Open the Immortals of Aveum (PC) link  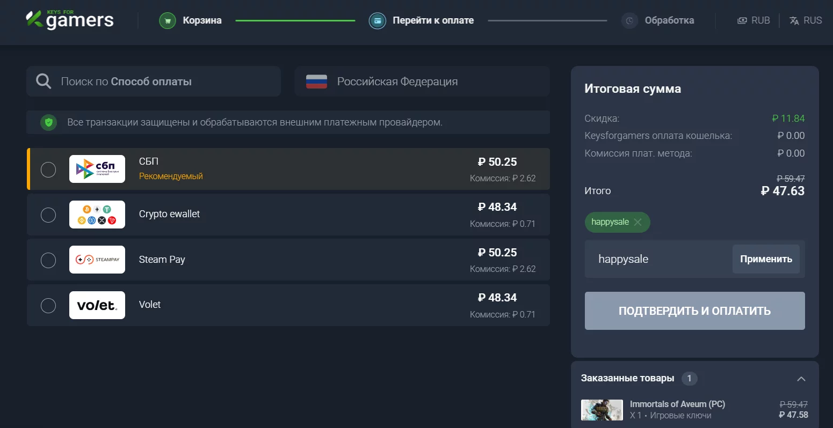pyautogui.click(x=677, y=404)
